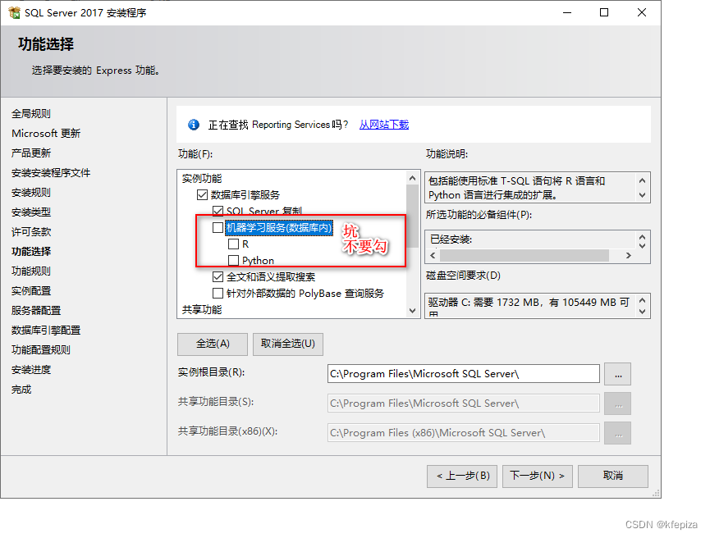Browse for the 实例根目录 with the ... button
Screen dimensions: 710x538
(x=617, y=374)
